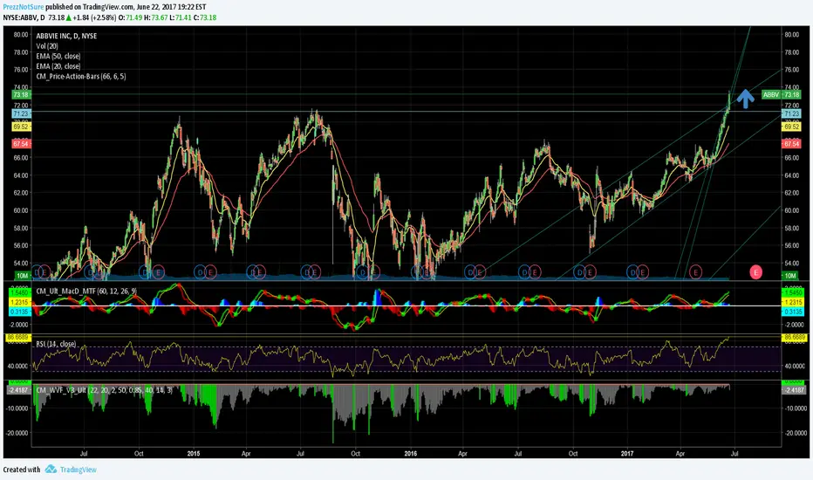The width and height of the screenshot is (813, 480).
Task: Click the dividend D marker just after 2015
Action: (200, 272)
